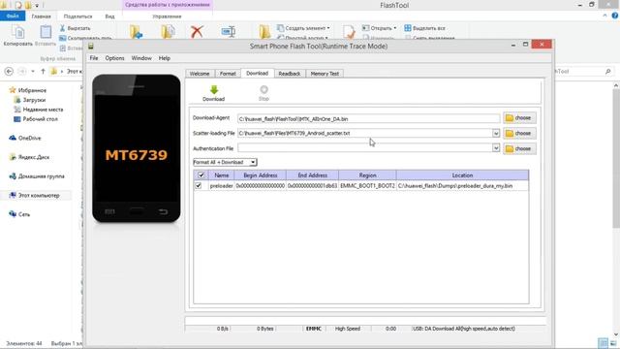Choose a Scatter-loading file

click(x=519, y=134)
